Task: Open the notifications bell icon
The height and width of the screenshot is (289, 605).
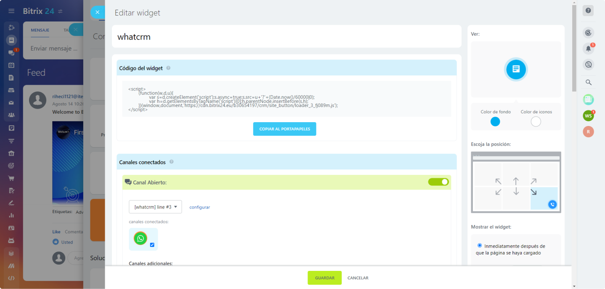Action: (588, 48)
